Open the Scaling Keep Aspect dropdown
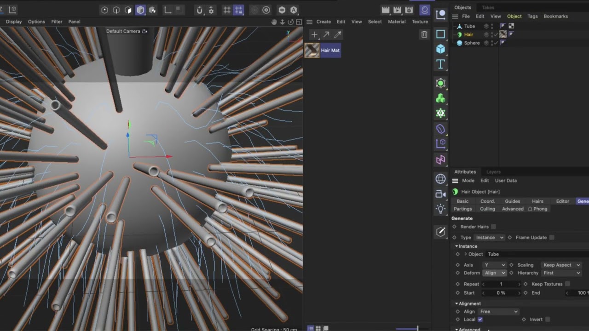The image size is (589, 331). (x=561, y=265)
